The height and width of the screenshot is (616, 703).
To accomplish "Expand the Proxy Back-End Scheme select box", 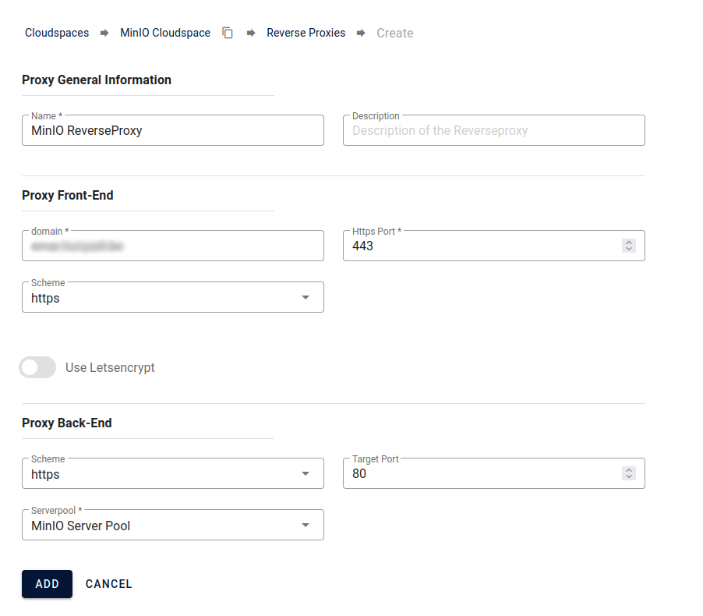I will (x=164, y=474).
